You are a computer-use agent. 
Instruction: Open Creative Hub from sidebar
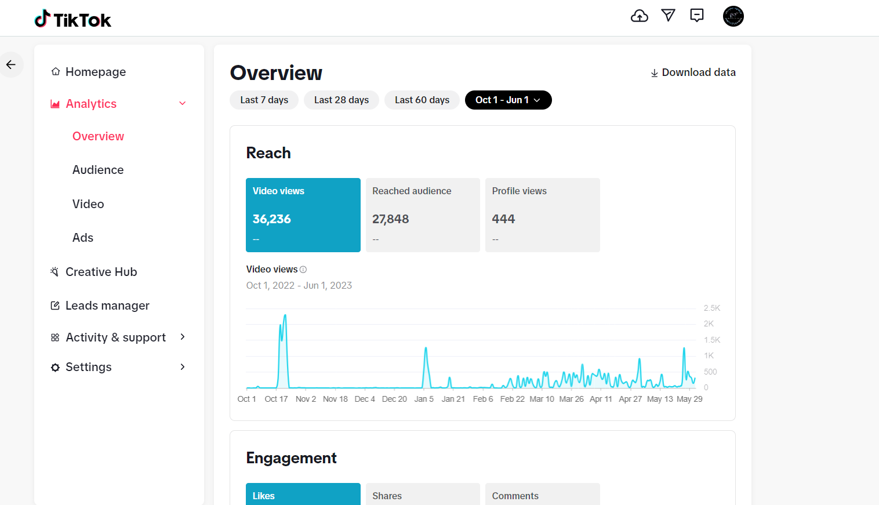[x=101, y=272]
